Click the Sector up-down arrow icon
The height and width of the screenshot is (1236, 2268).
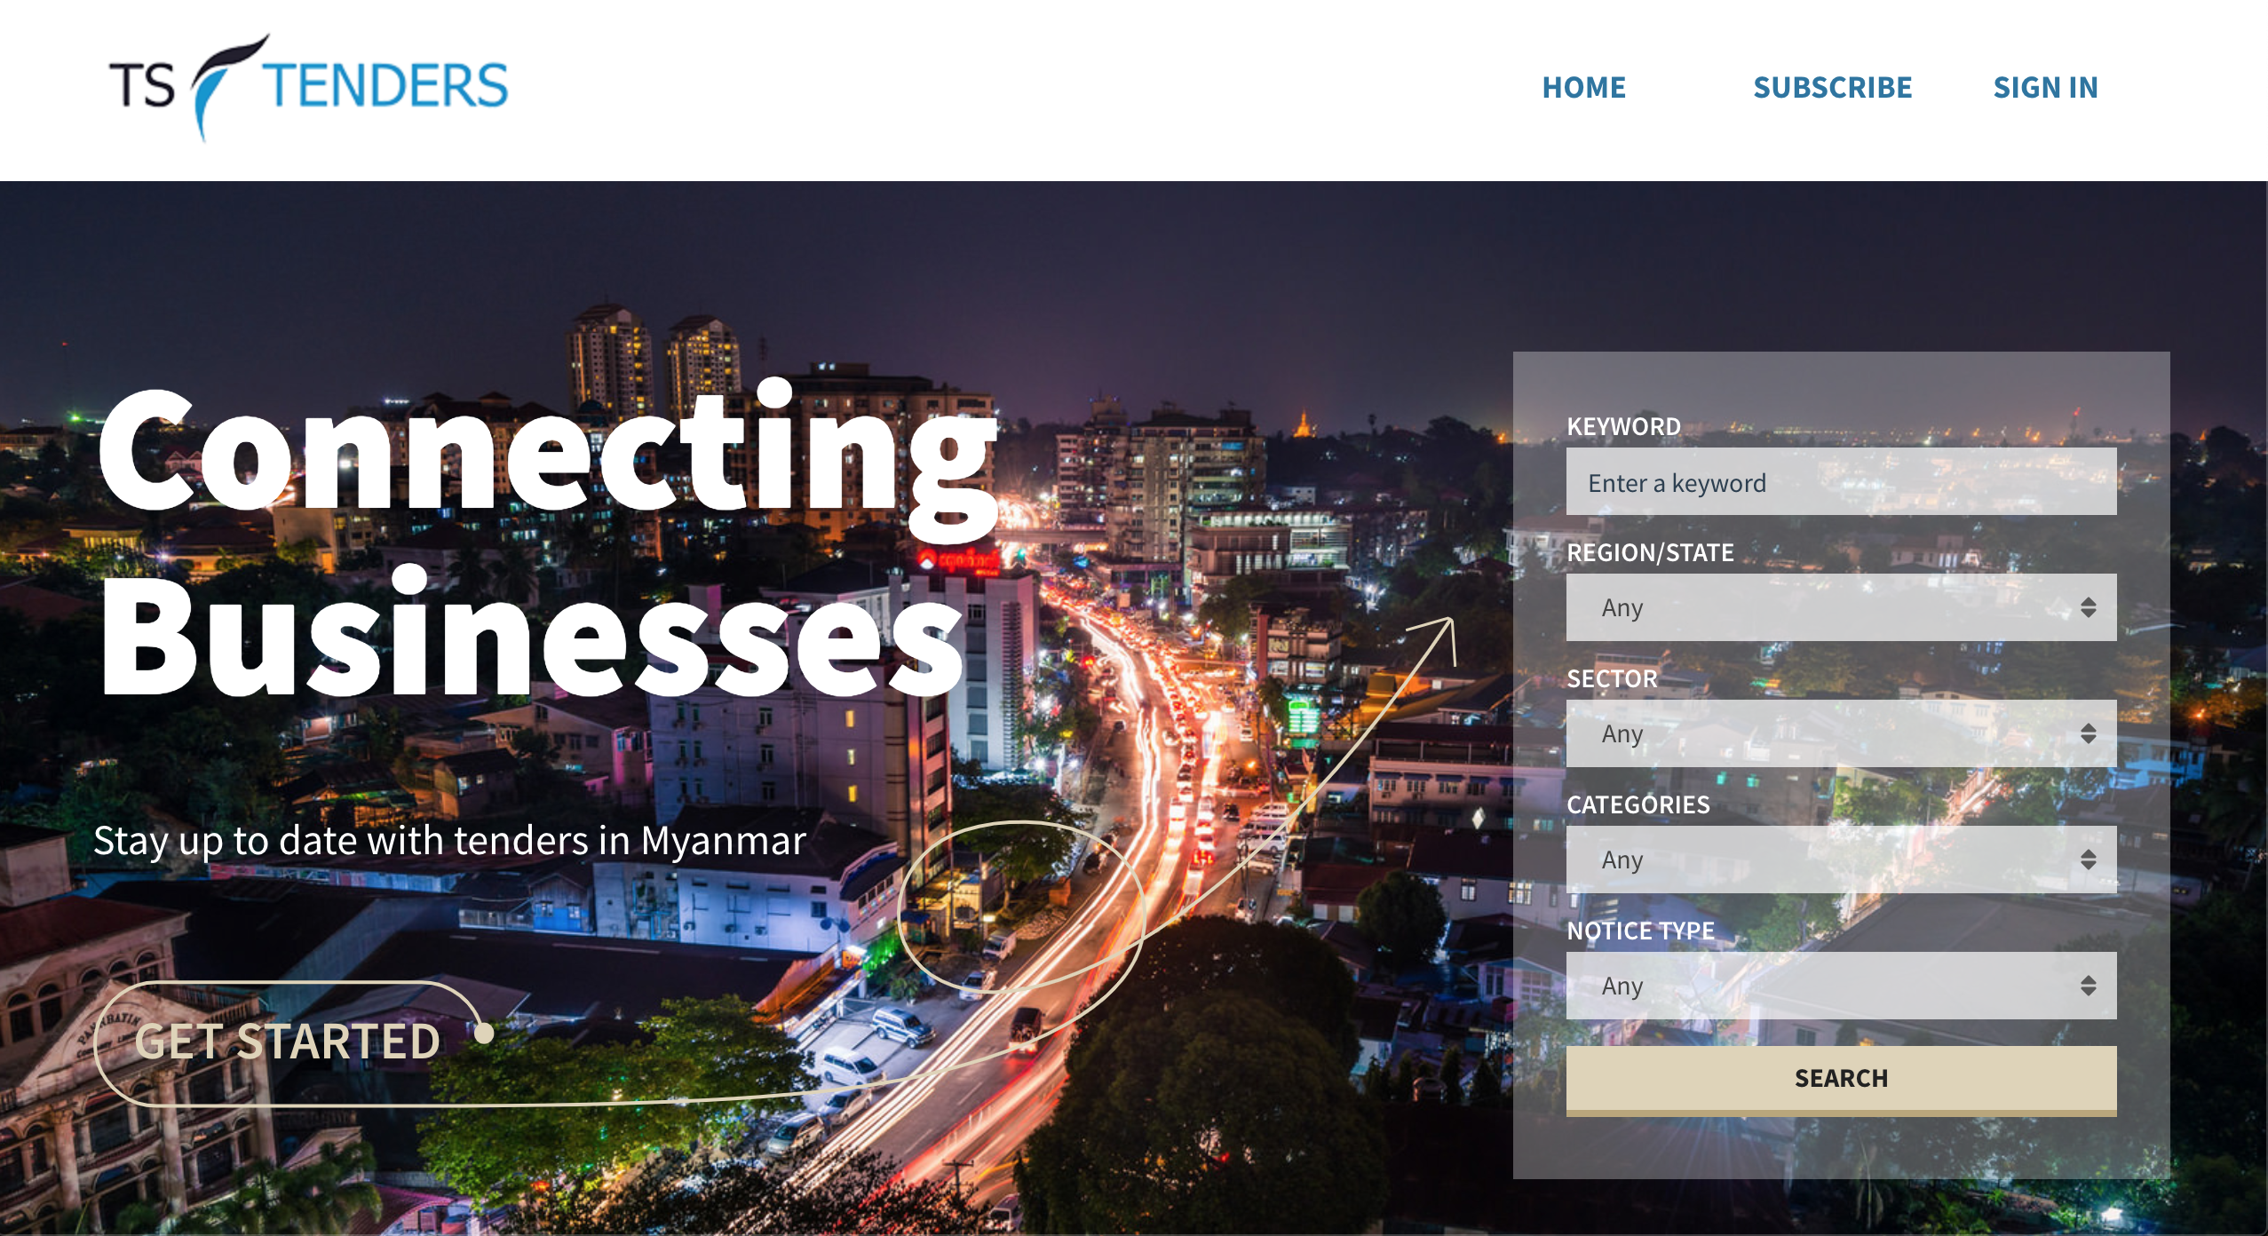point(2088,734)
